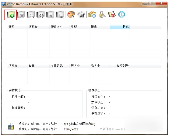Click the load image disk icon
169x136 pixels.
[x=50, y=14]
